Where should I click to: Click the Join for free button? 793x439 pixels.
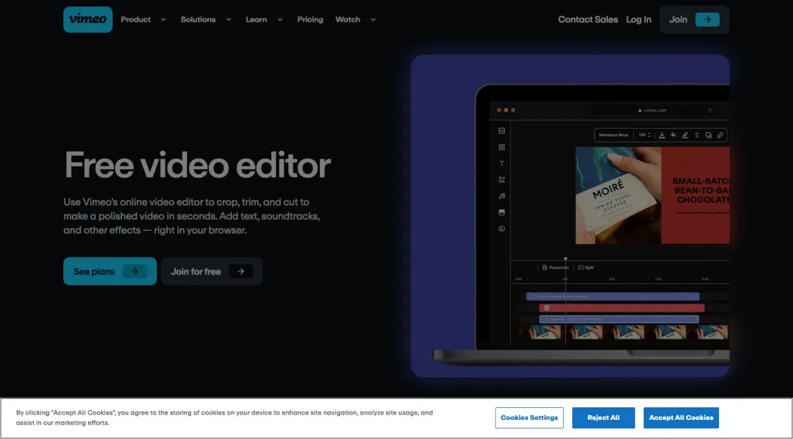tap(211, 271)
